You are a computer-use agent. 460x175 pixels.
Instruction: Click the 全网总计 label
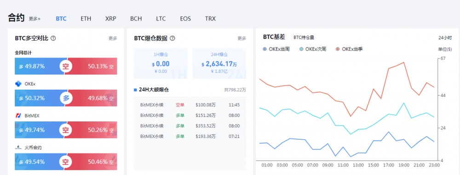(x=23, y=53)
